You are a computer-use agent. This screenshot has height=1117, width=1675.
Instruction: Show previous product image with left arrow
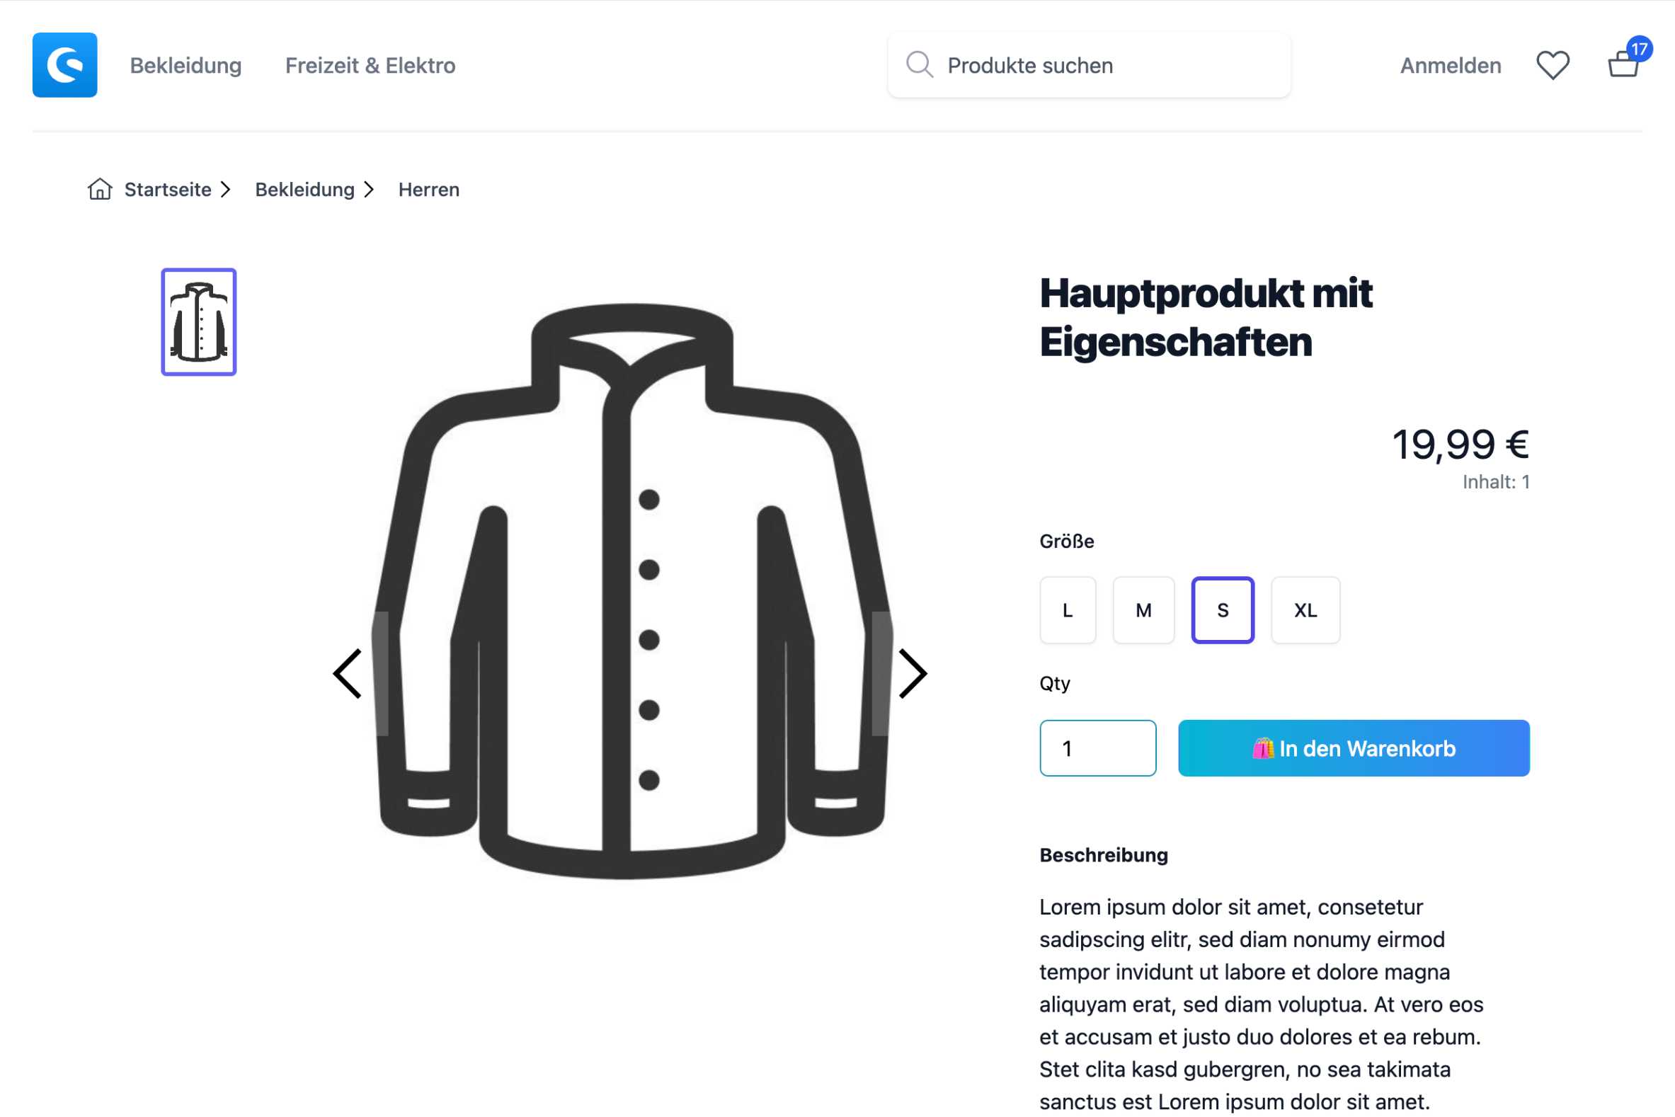(348, 674)
